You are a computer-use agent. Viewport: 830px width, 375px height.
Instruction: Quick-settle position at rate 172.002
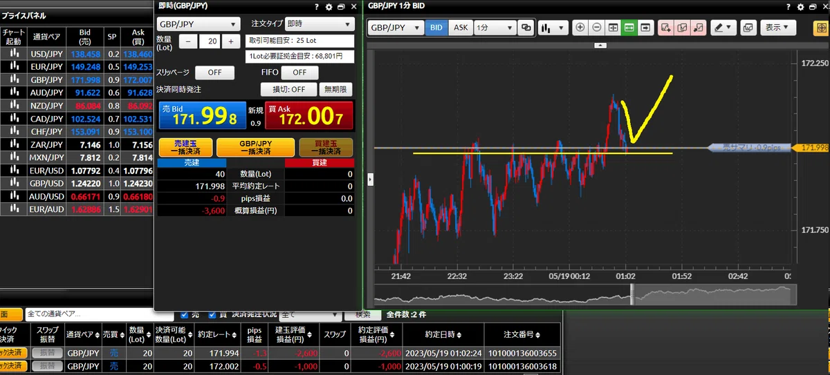tap(13, 365)
